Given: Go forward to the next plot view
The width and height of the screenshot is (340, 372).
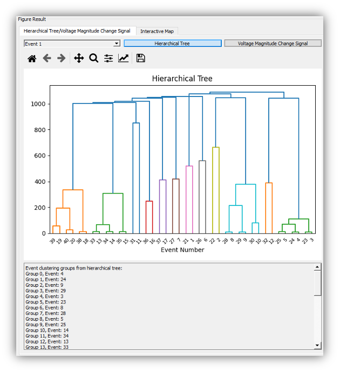Looking at the screenshot, I should (x=62, y=58).
